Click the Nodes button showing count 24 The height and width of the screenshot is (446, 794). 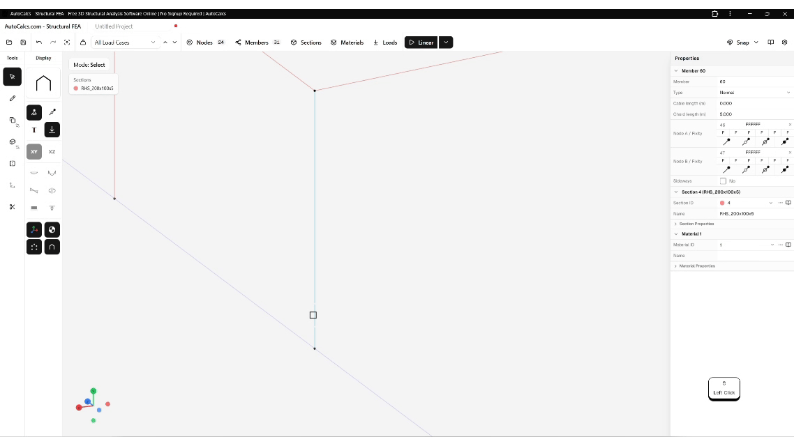point(204,43)
